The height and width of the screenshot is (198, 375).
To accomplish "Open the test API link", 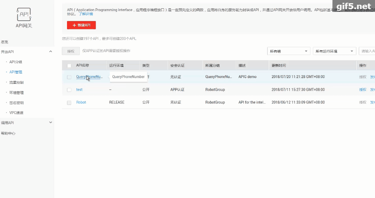I will pyautogui.click(x=79, y=89).
